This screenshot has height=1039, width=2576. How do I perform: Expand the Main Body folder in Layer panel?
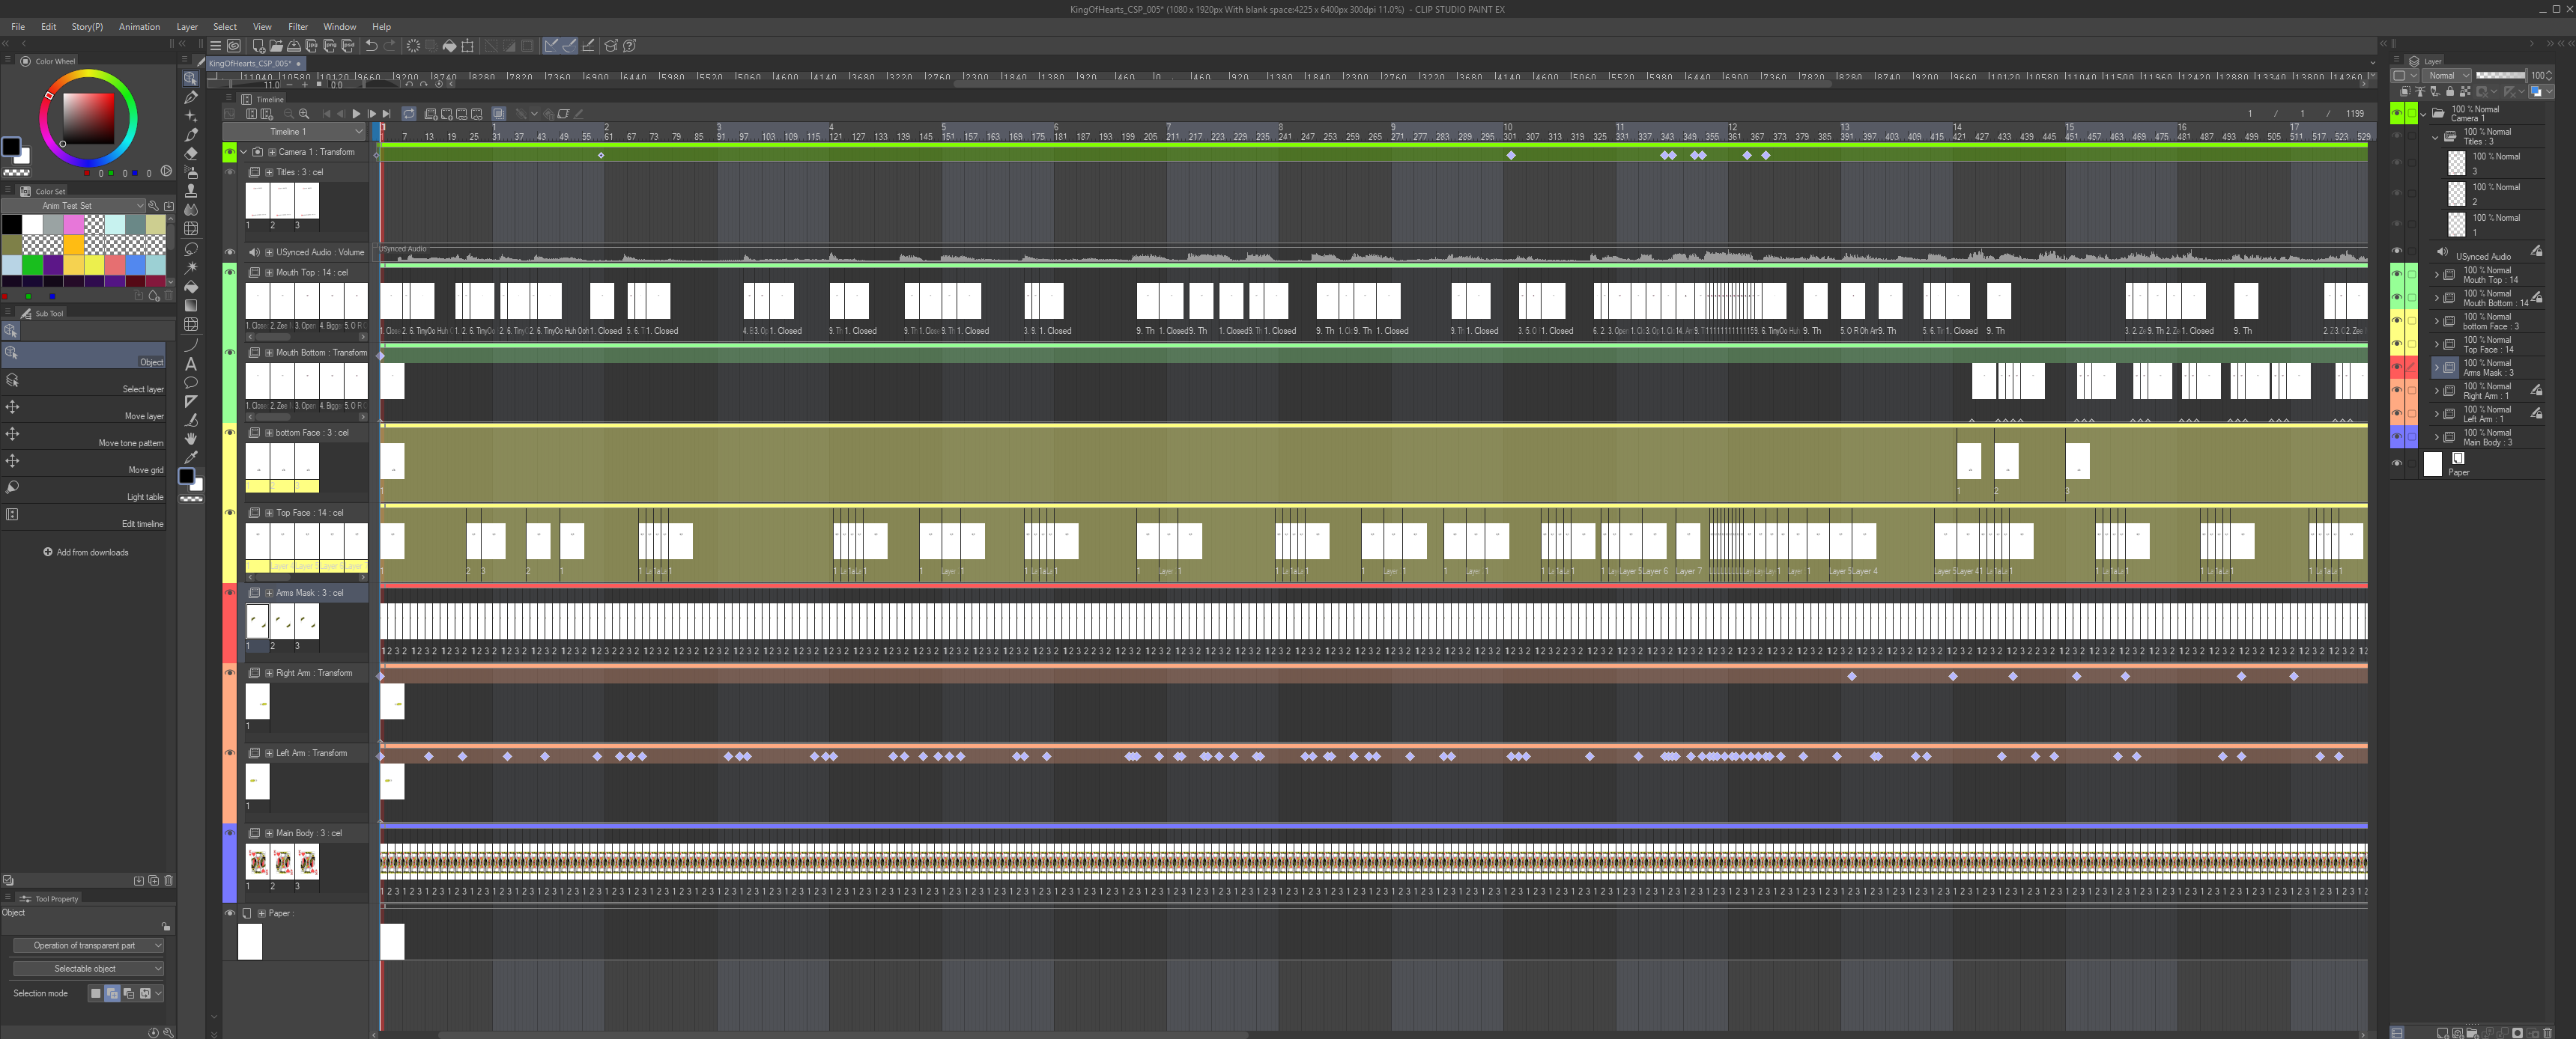[x=2436, y=438]
